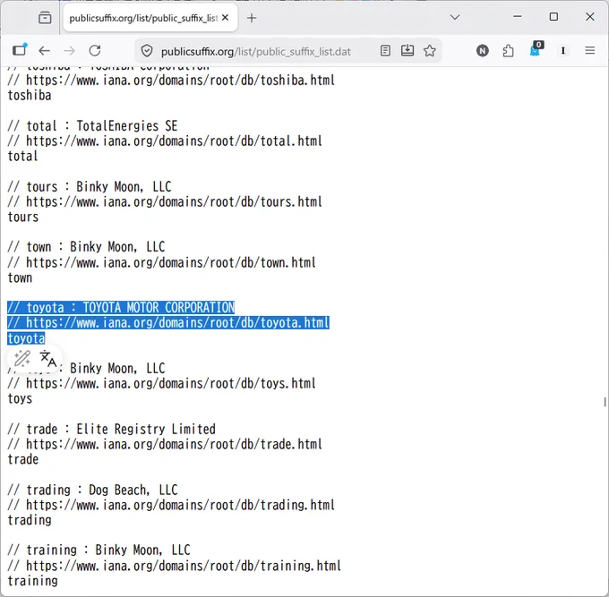Click the highlighted toyota.html URL line
The image size is (609, 597).
click(x=168, y=322)
